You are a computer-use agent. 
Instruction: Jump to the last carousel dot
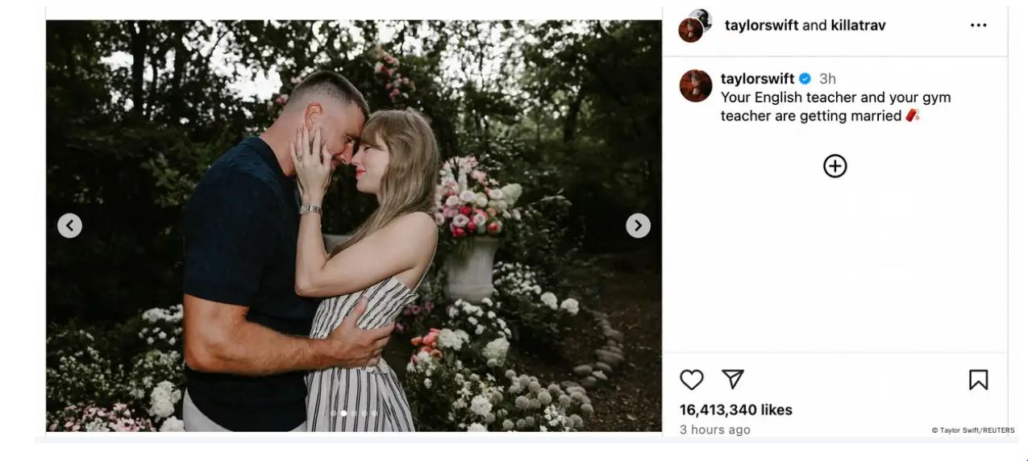pos(374,413)
